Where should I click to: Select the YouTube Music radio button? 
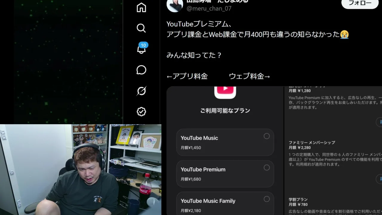click(x=267, y=136)
